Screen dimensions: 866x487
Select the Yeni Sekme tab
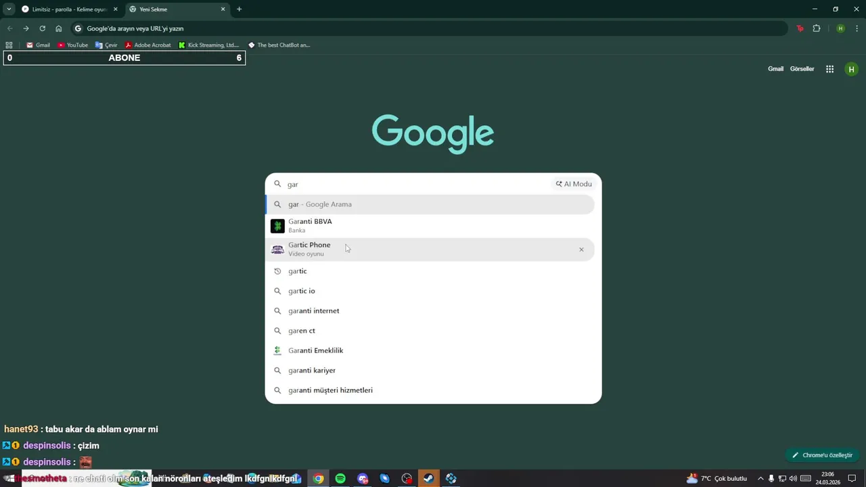[177, 9]
